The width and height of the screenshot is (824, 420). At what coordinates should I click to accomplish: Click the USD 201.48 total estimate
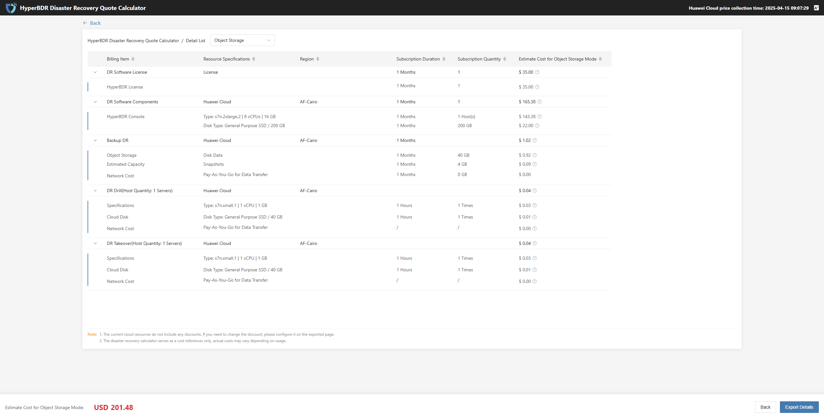(x=113, y=407)
